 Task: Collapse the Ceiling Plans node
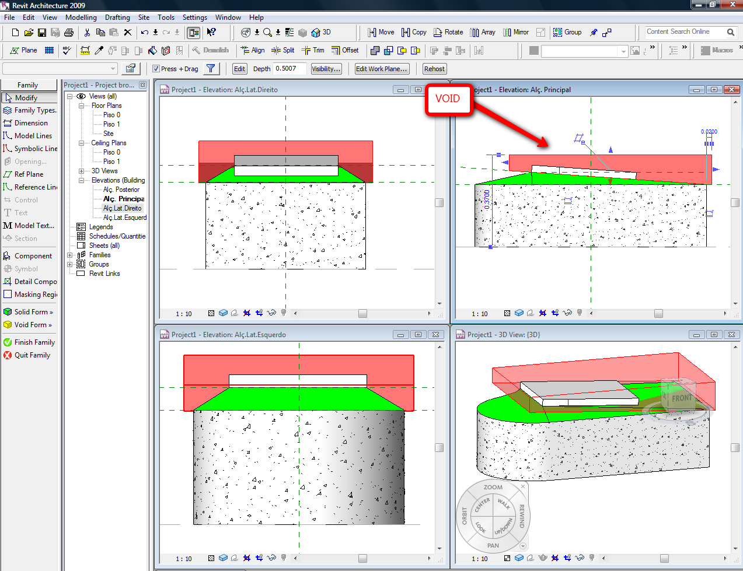[x=81, y=143]
